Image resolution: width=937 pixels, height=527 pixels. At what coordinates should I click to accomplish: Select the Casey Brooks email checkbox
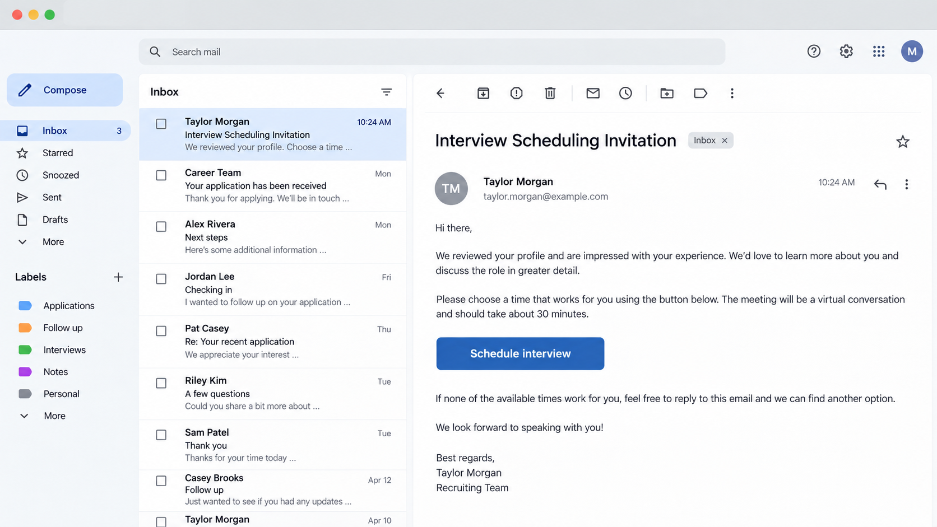coord(161,481)
